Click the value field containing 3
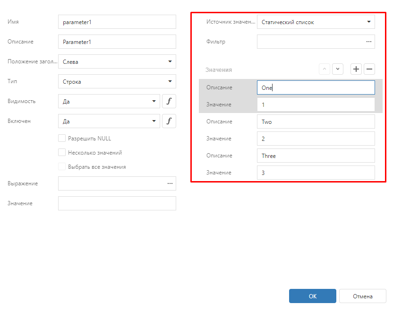393x313 pixels. pos(316,173)
